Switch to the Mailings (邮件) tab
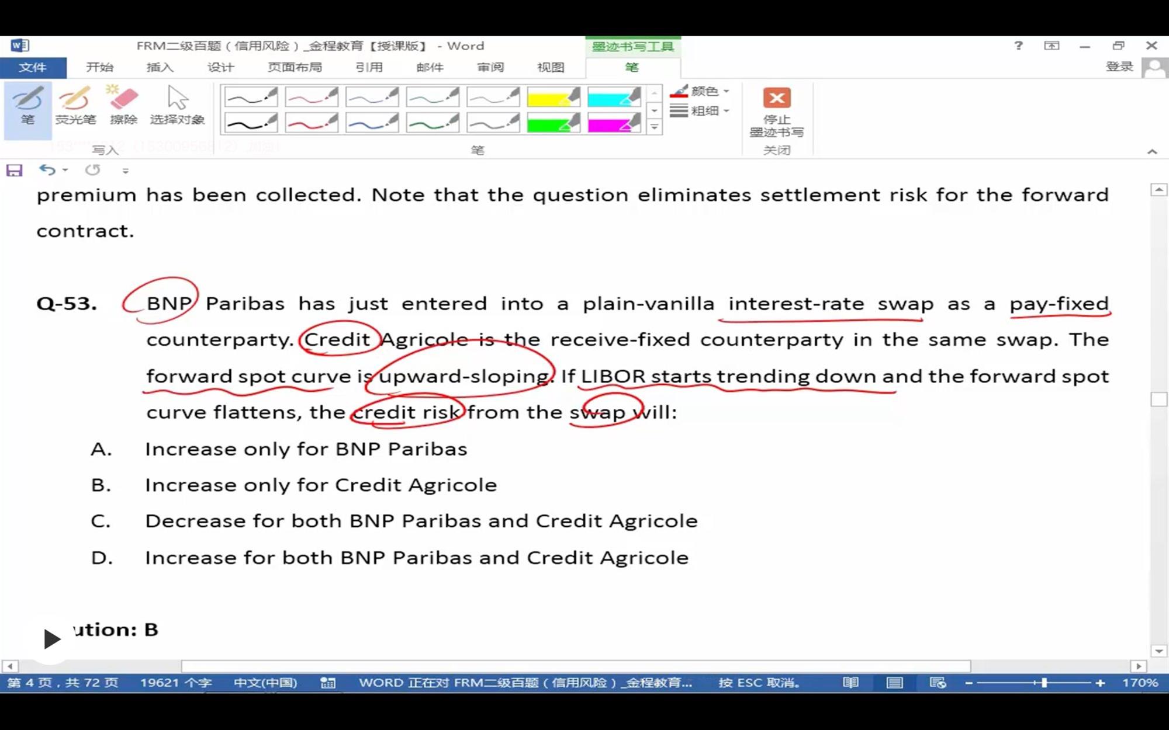The width and height of the screenshot is (1169, 730). click(x=430, y=67)
